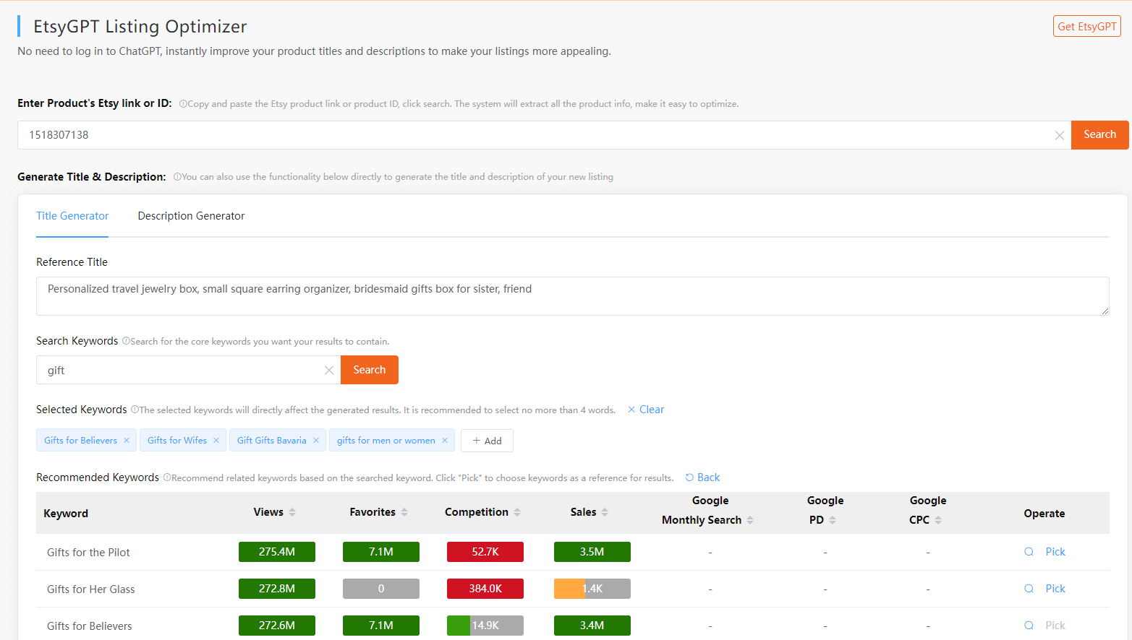
Task: Remove the 'gifts for men or women' chip
Action: [446, 440]
